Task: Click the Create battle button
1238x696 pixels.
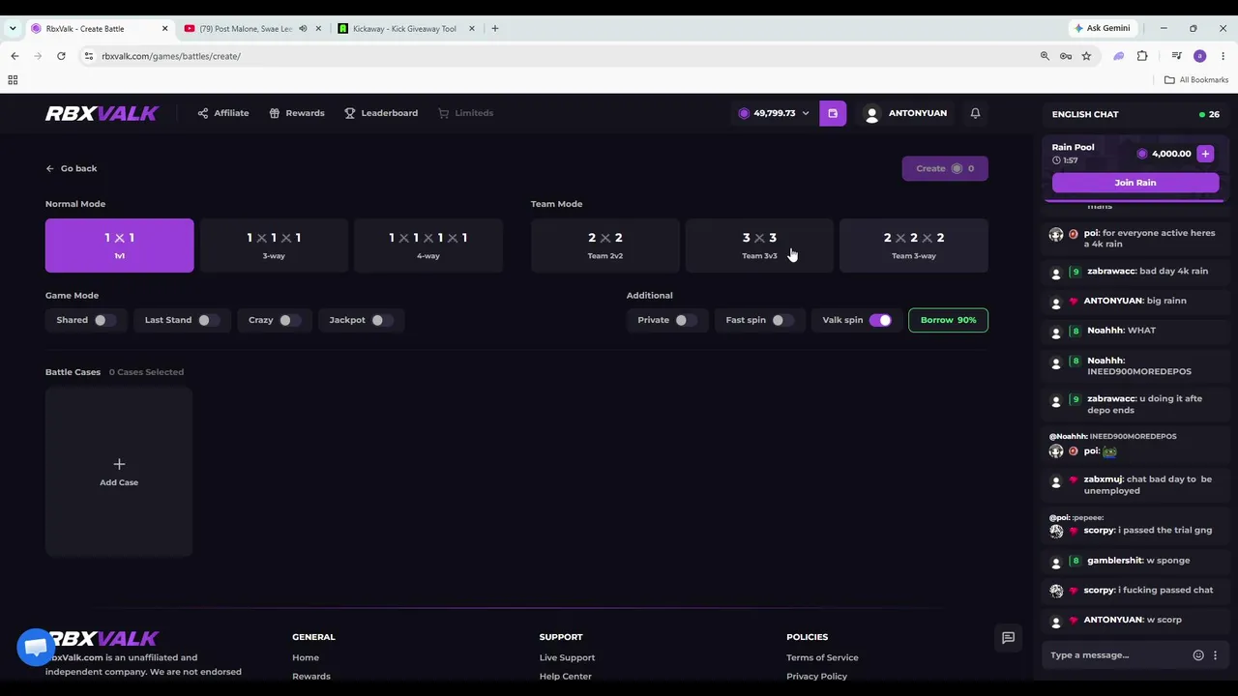Action: 945,168
